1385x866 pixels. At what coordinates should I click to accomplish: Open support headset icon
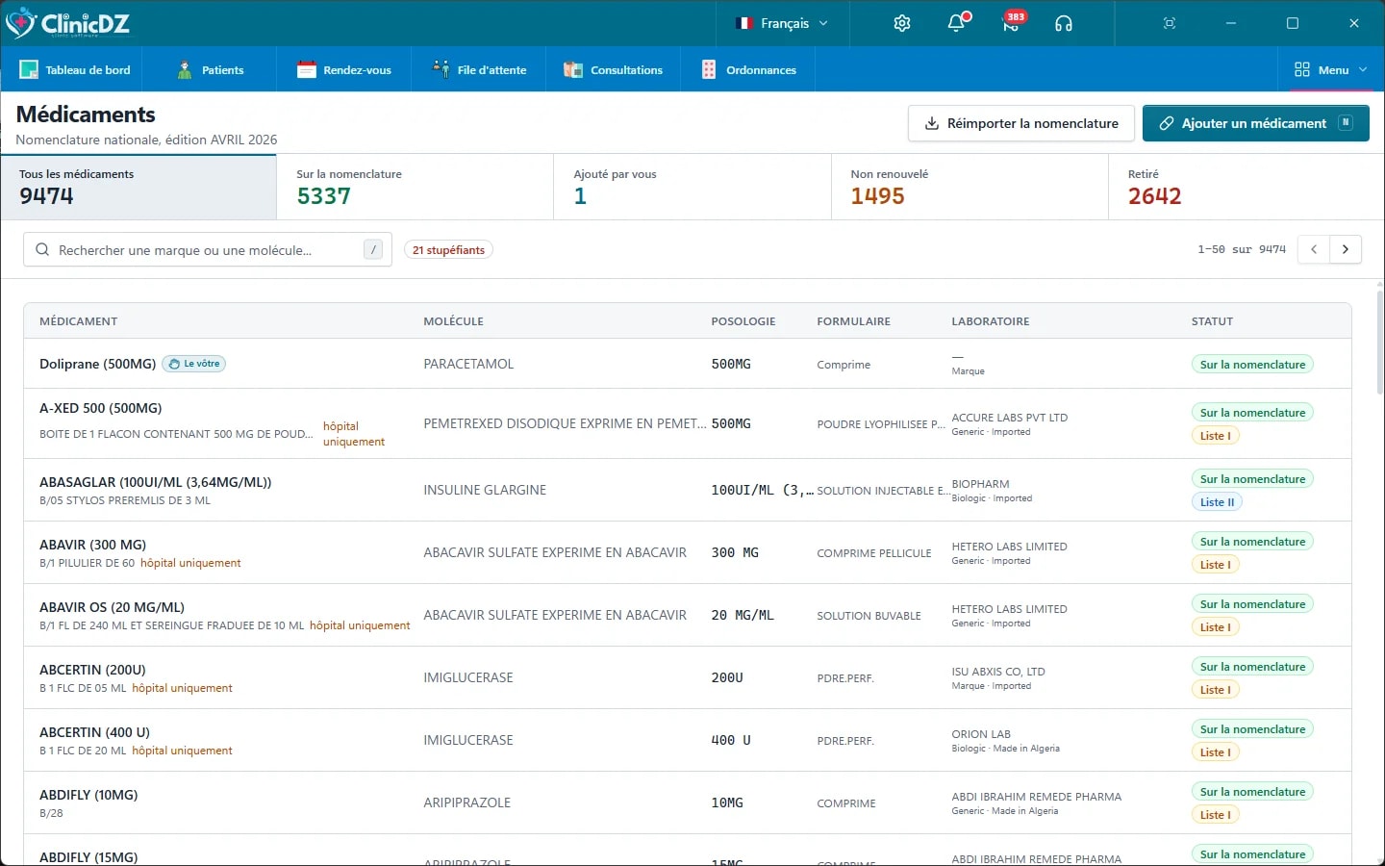[x=1063, y=23]
